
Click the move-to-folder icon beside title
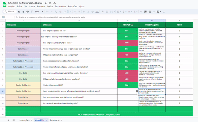(50, 3)
